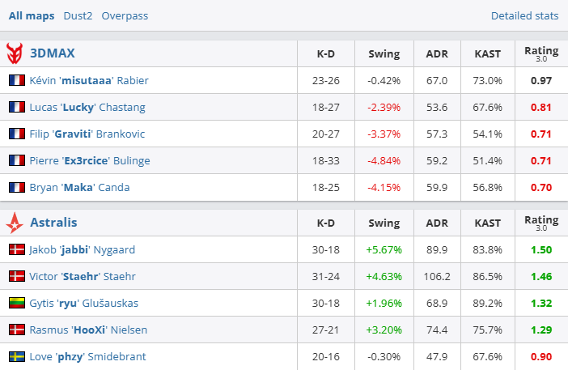
Task: Click the 3DMAX team logo icon
Action: point(15,53)
